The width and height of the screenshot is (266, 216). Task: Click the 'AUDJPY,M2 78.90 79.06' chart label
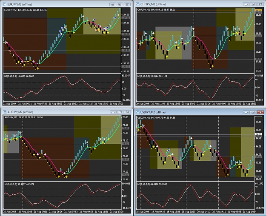point(23,117)
